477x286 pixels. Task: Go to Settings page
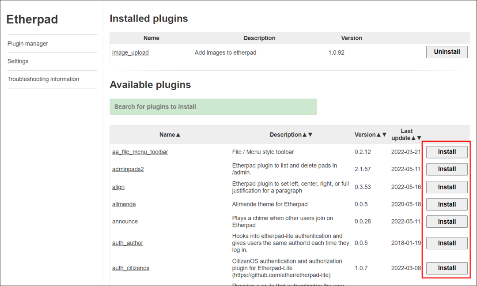tap(18, 61)
